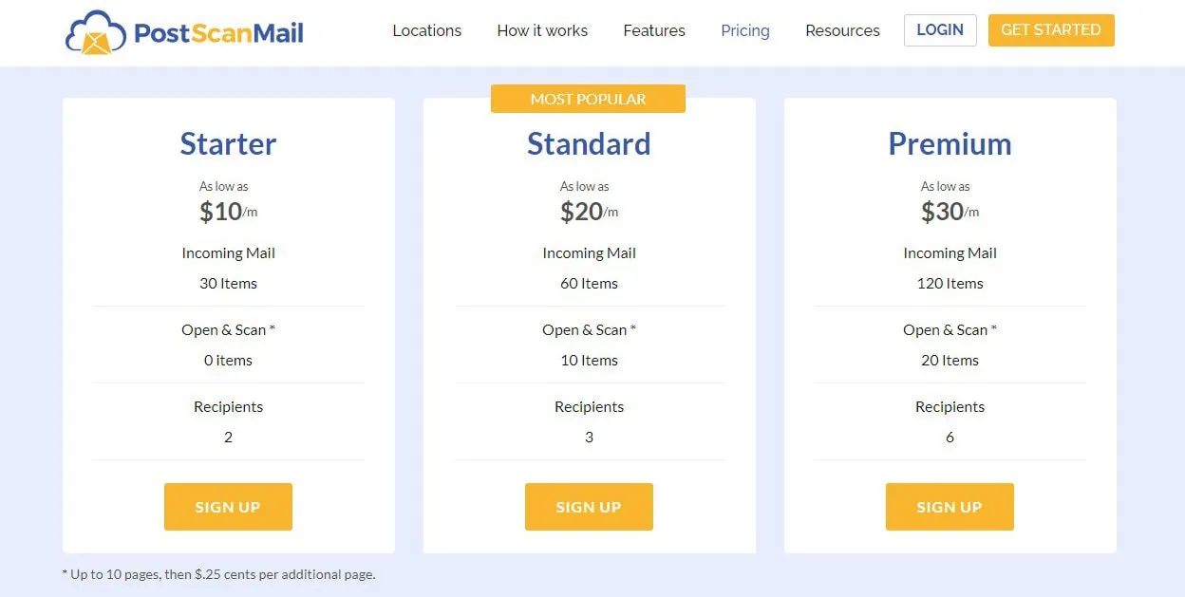Click Premium plan's 'Open & Scan *' label

point(950,330)
